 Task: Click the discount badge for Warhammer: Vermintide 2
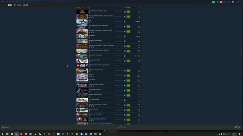pos(128,115)
